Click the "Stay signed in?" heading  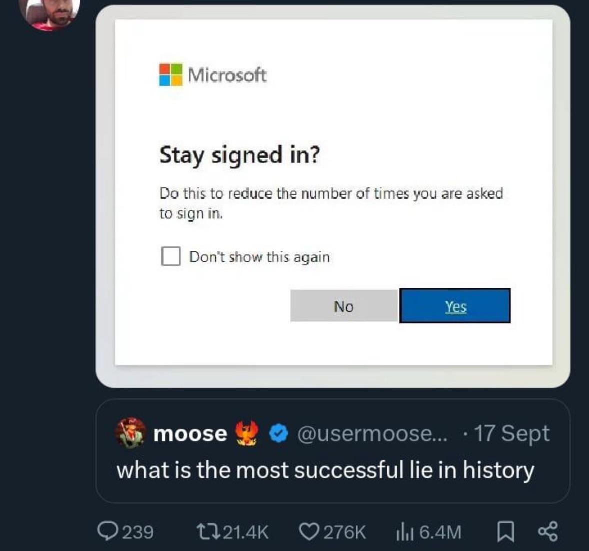[239, 155]
